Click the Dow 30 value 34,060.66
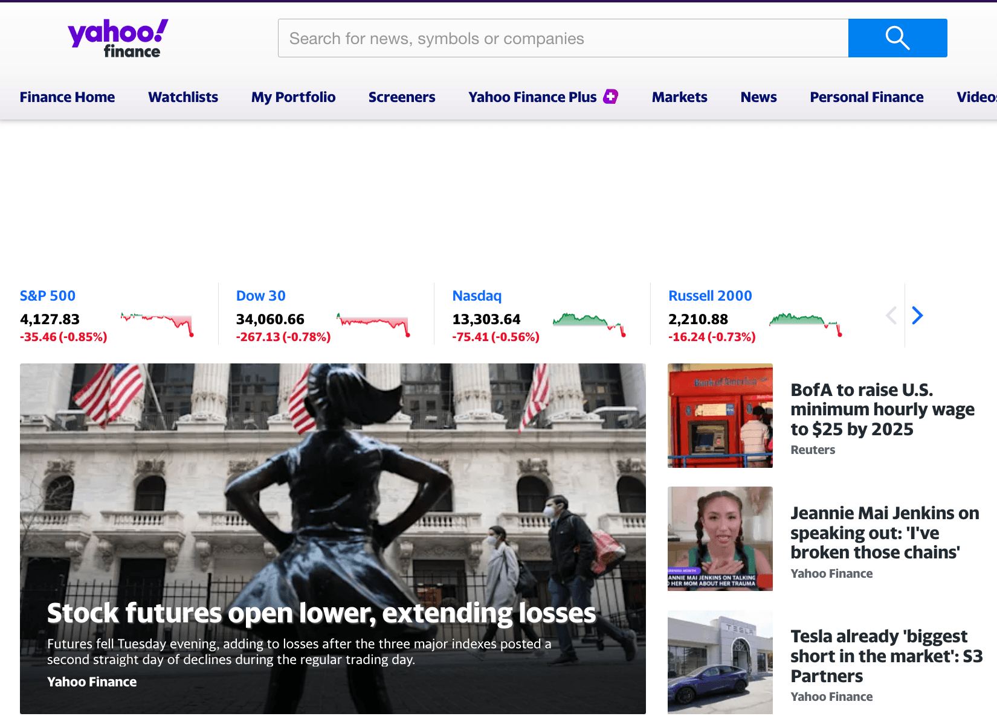Screen dimensions: 997x722 coord(270,319)
